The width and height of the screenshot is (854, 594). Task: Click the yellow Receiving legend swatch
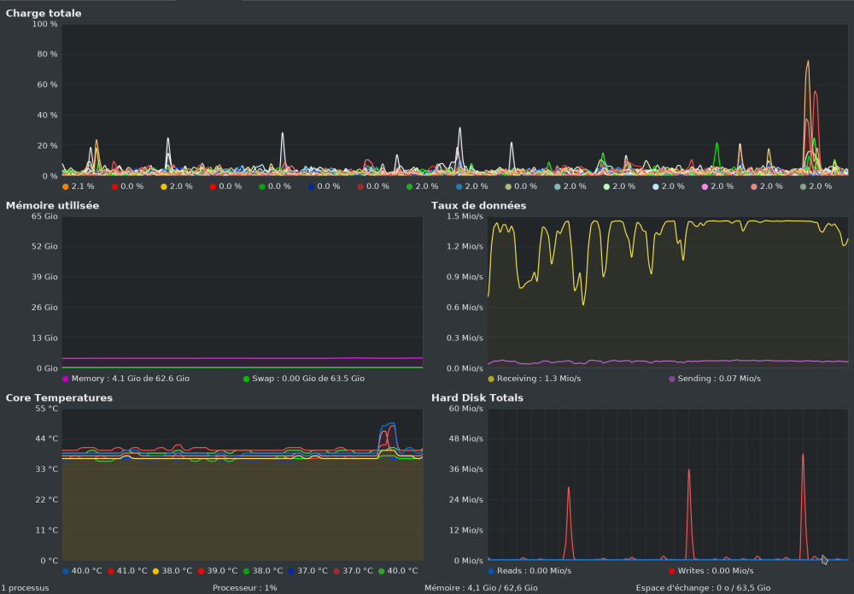click(491, 379)
